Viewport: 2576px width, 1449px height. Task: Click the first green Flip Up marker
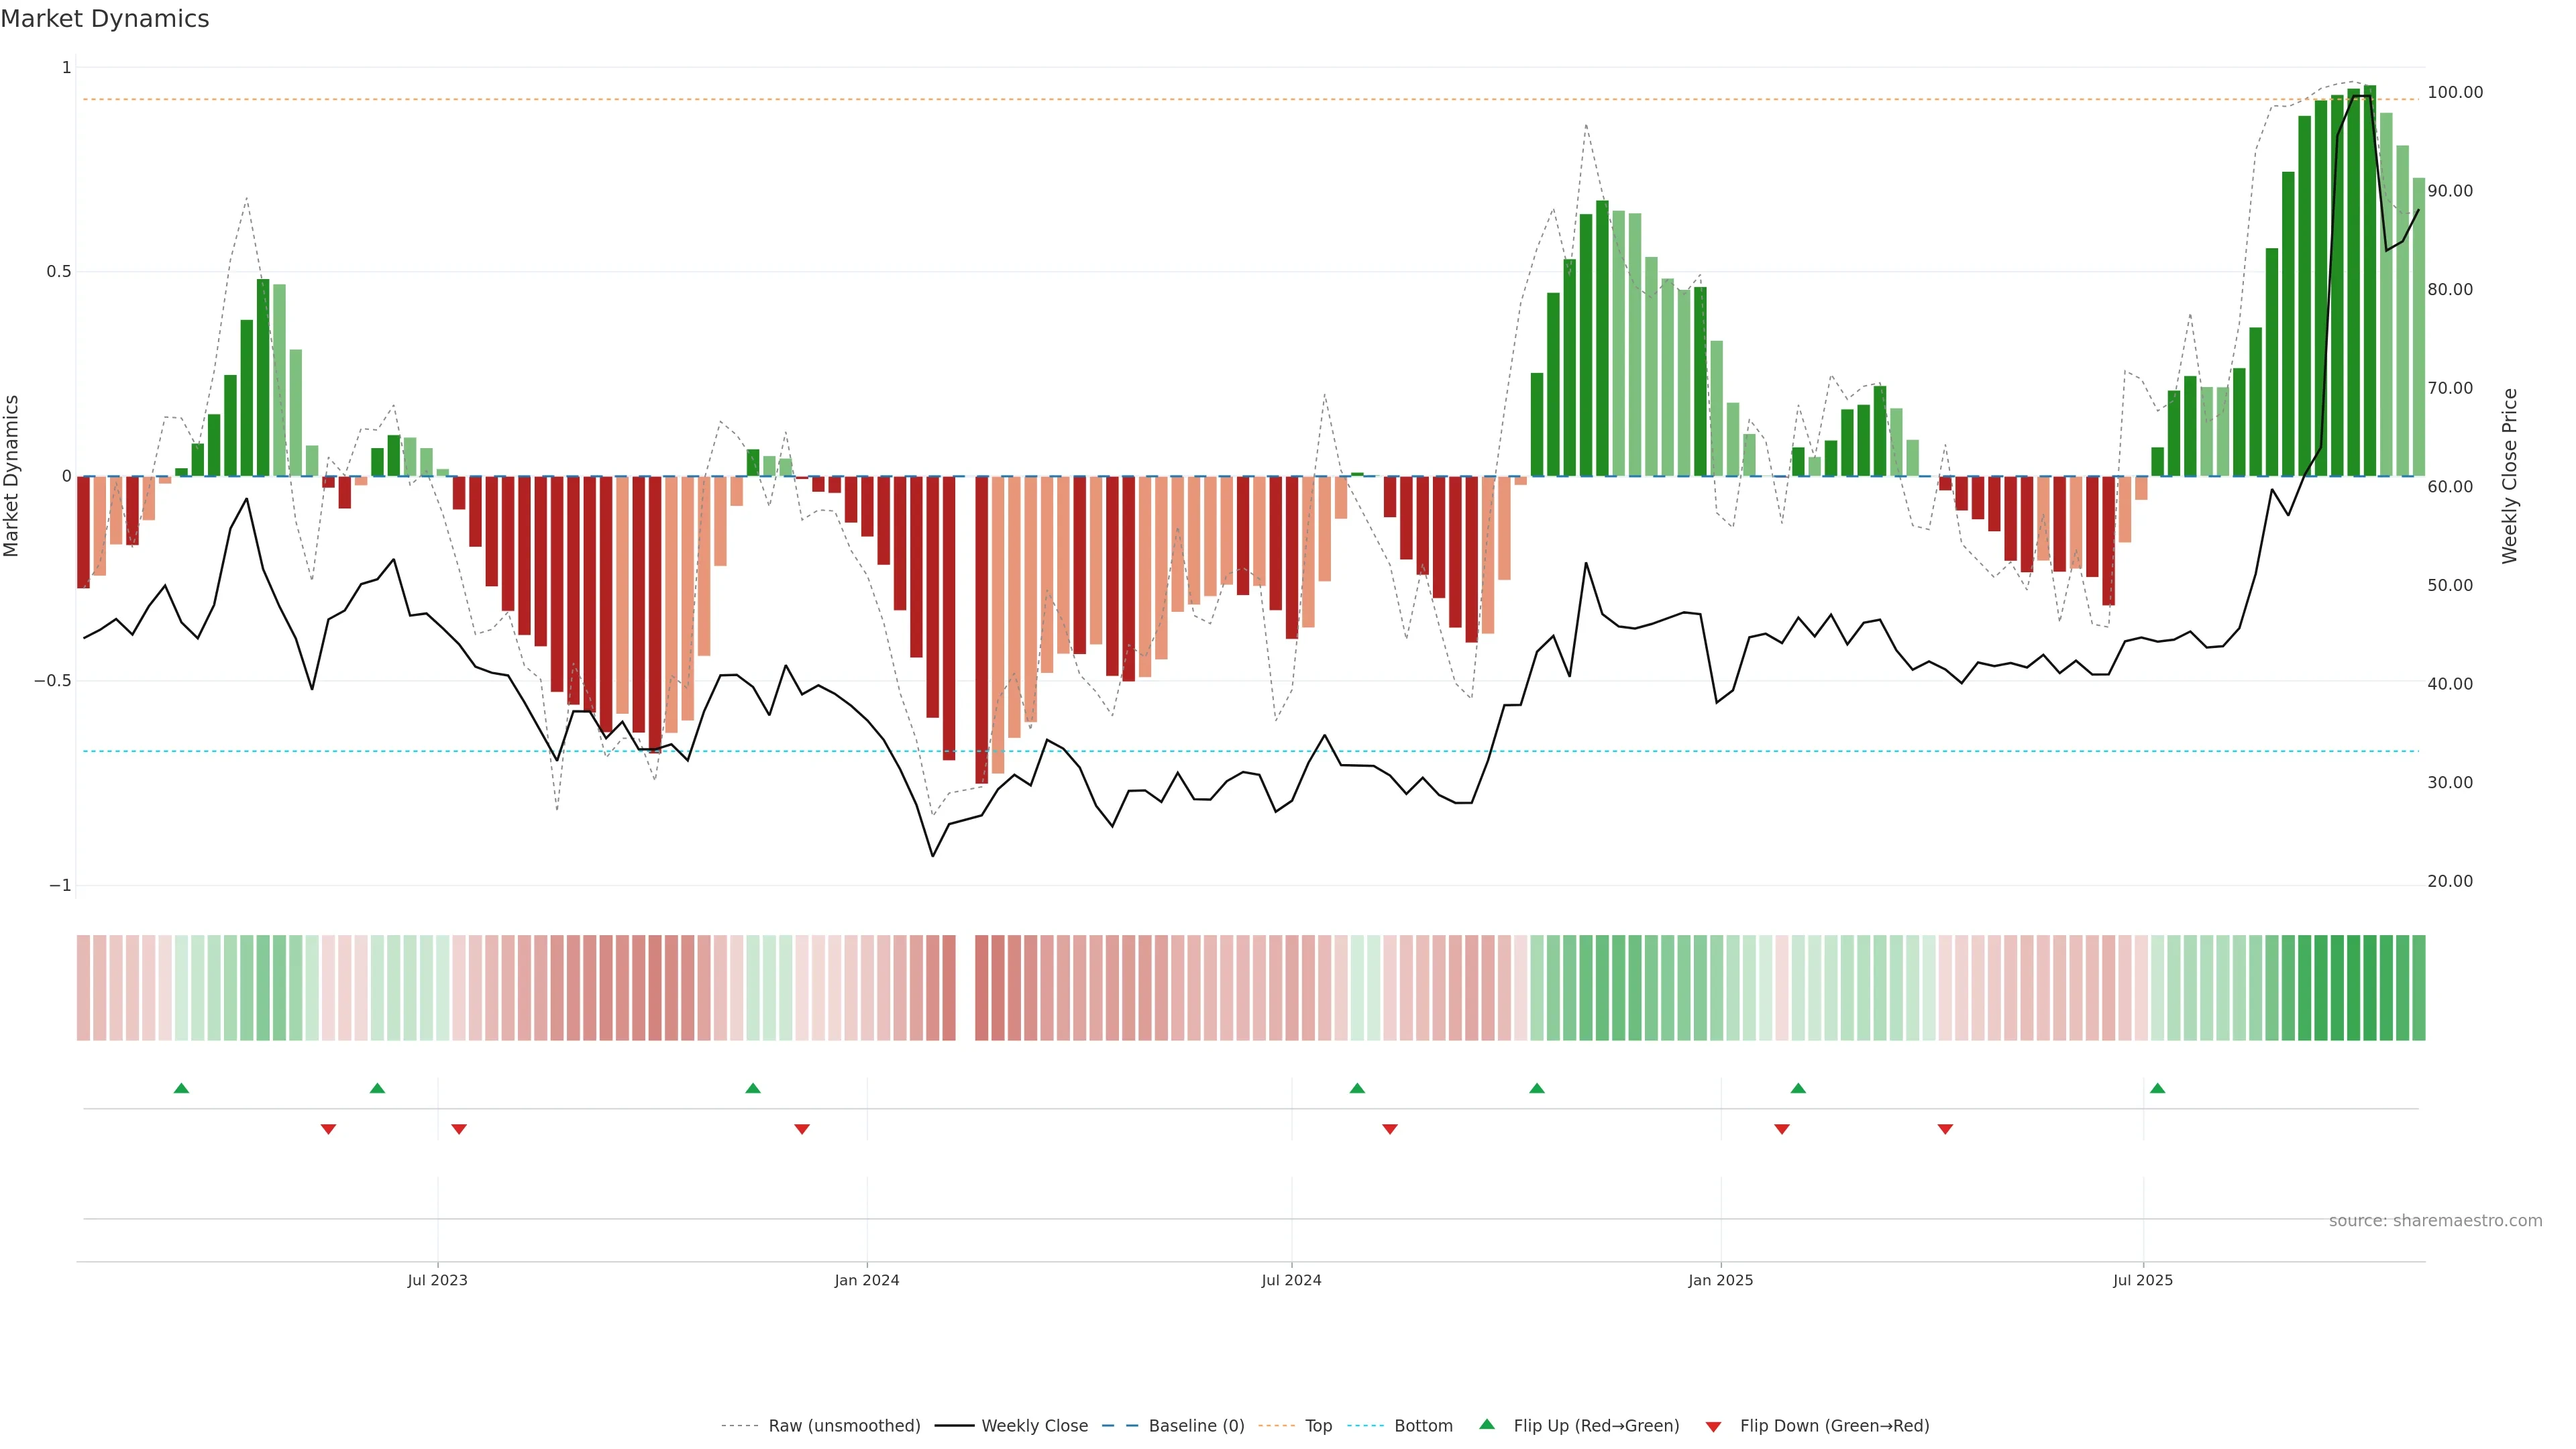181,1088
